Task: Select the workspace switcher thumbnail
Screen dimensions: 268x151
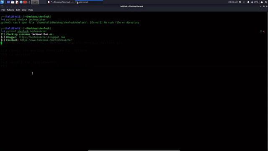Action: tap(35, 2)
